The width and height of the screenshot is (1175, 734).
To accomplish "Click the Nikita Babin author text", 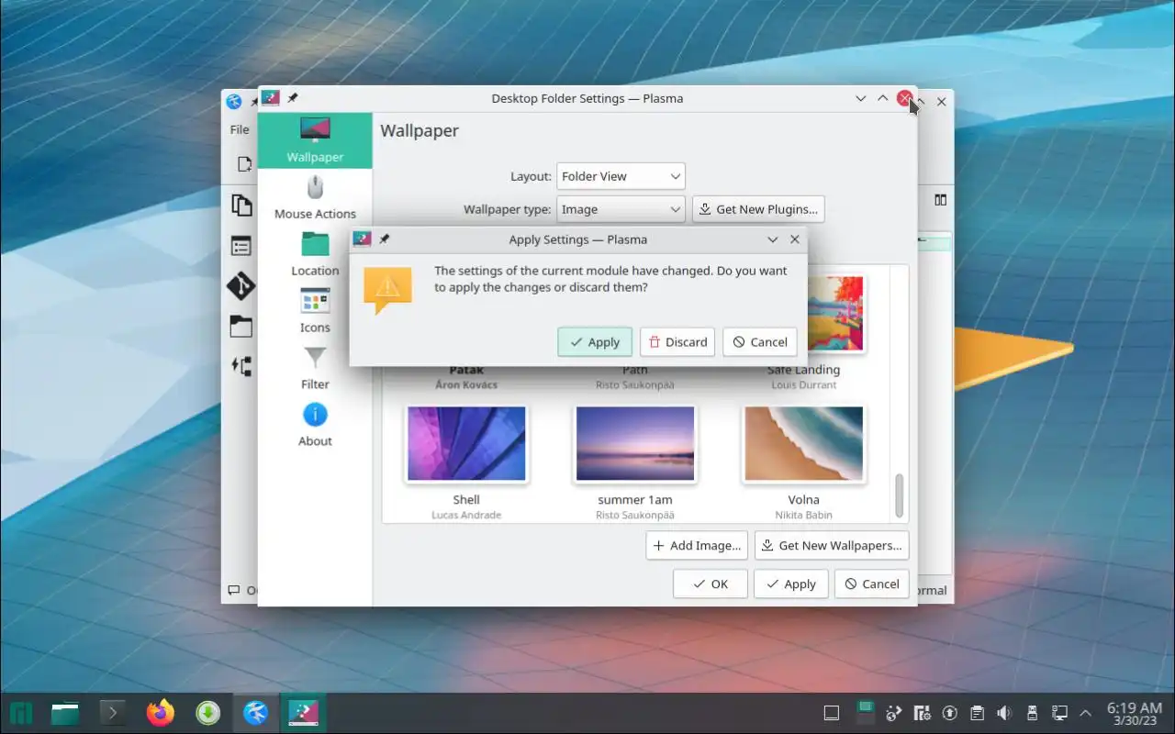I will tap(804, 516).
